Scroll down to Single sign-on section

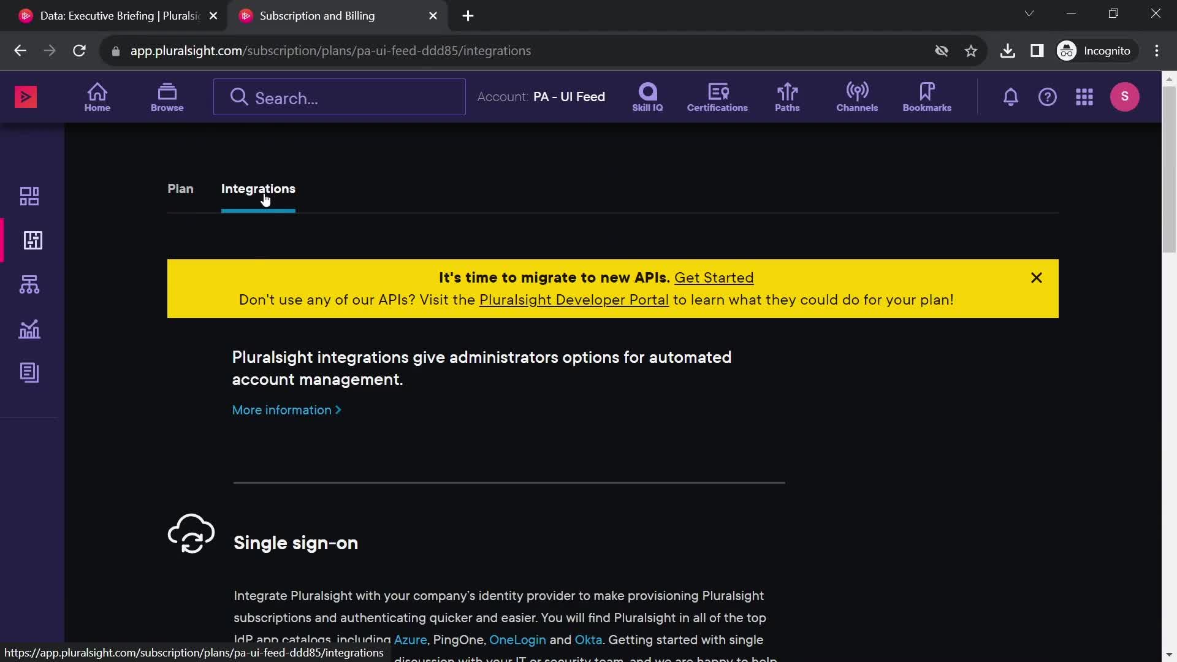click(295, 542)
